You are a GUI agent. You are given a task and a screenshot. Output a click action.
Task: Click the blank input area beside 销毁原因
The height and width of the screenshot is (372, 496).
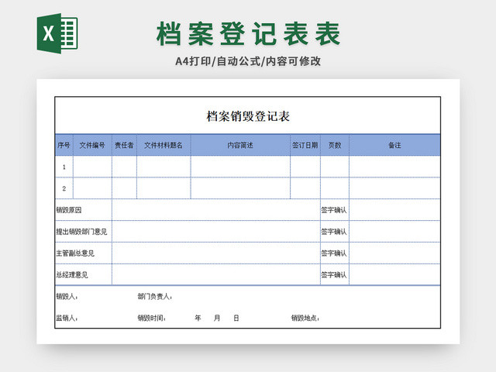point(216,210)
